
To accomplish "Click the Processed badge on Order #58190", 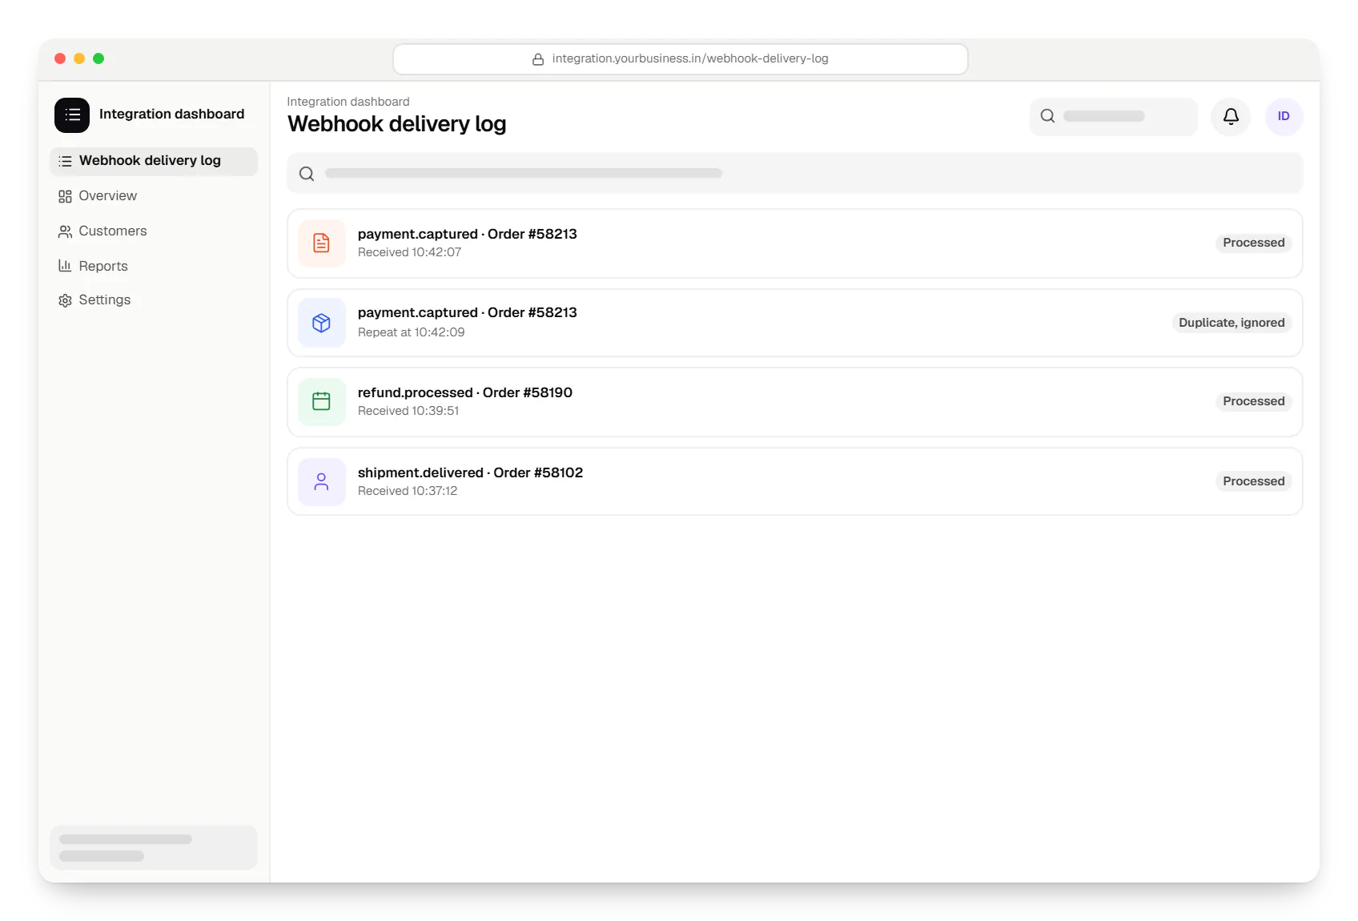I will pos(1253,401).
